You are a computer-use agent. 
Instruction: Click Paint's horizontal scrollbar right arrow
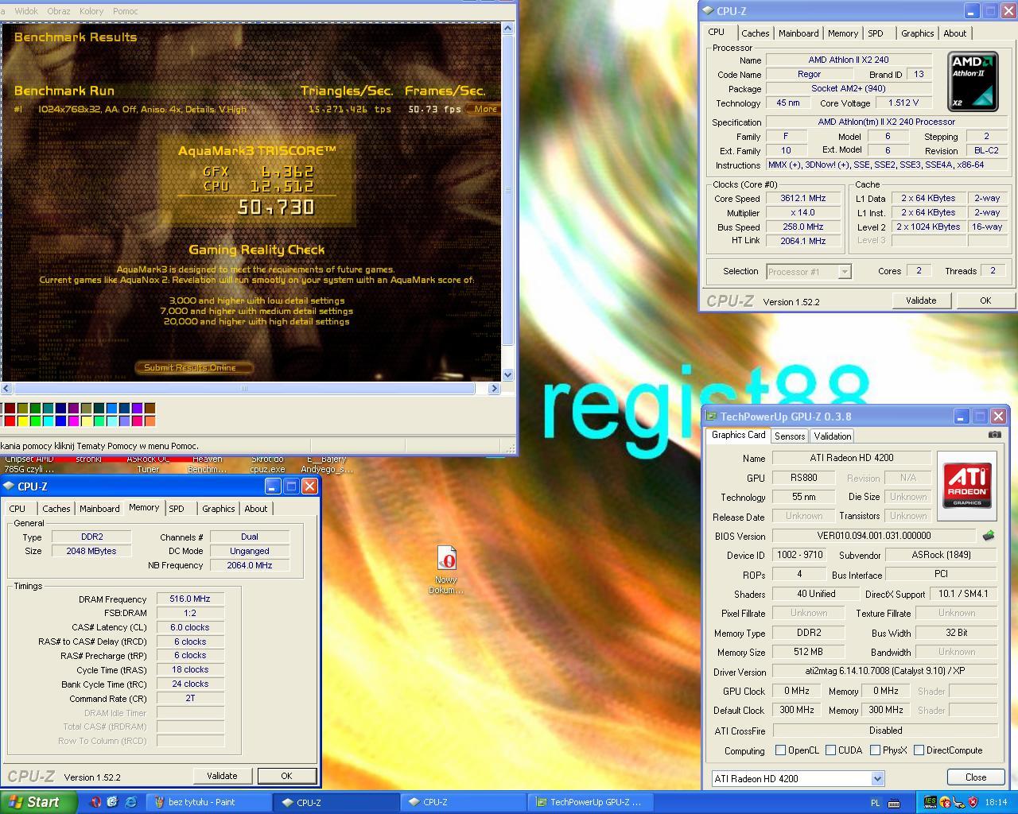tap(494, 388)
